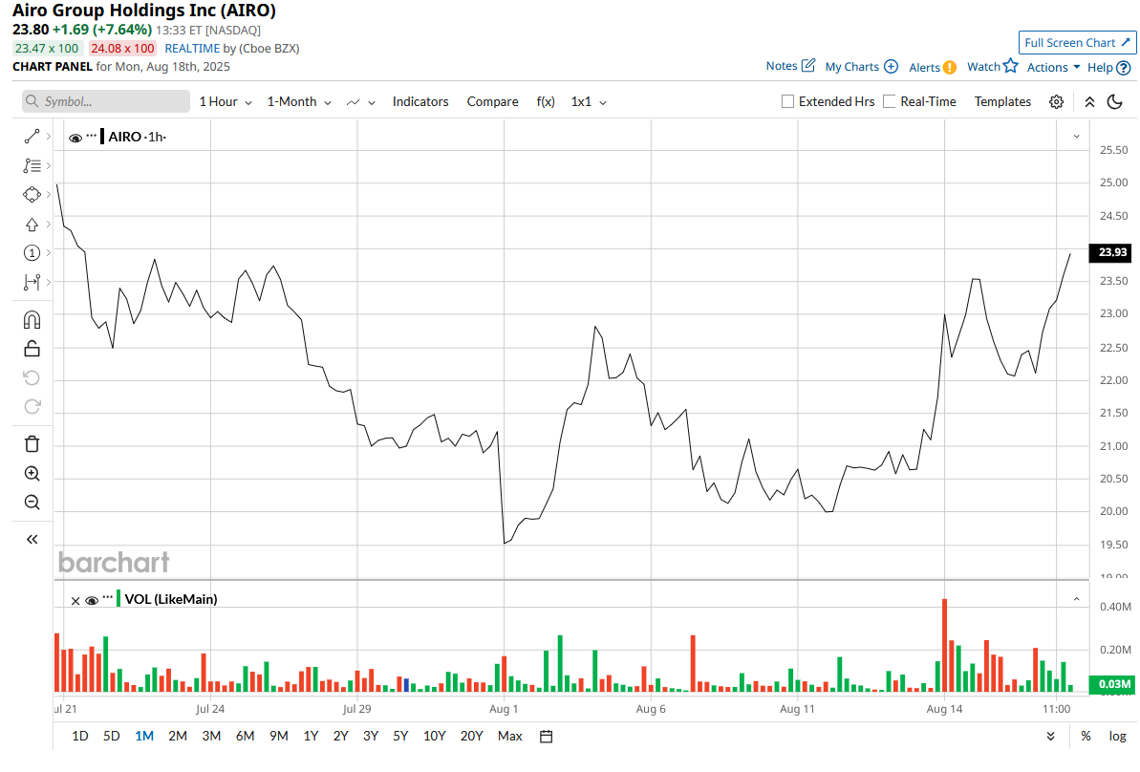Choose the shapes drawing tool
The width and height of the screenshot is (1140, 772).
[x=32, y=195]
